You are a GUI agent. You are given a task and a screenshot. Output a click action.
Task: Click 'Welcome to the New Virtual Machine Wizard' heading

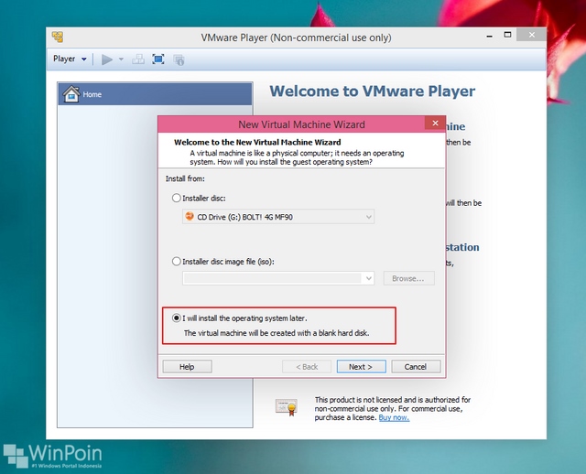coord(257,143)
